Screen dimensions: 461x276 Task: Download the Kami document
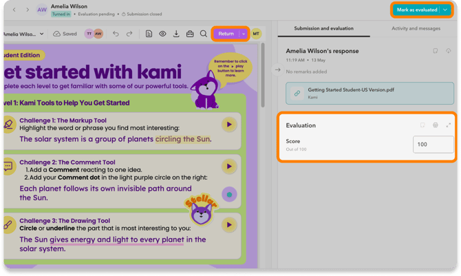point(176,34)
